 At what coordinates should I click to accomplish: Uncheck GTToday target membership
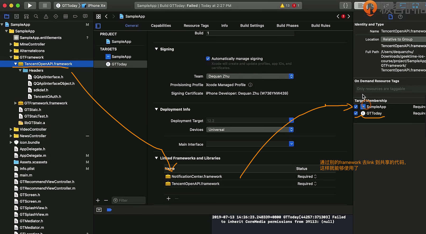356,113
